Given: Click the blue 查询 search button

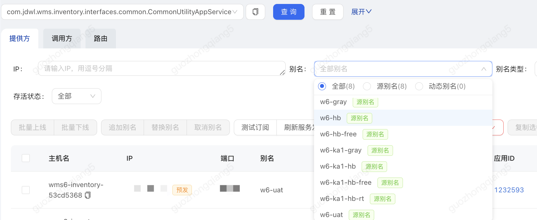Looking at the screenshot, I should tap(289, 12).
